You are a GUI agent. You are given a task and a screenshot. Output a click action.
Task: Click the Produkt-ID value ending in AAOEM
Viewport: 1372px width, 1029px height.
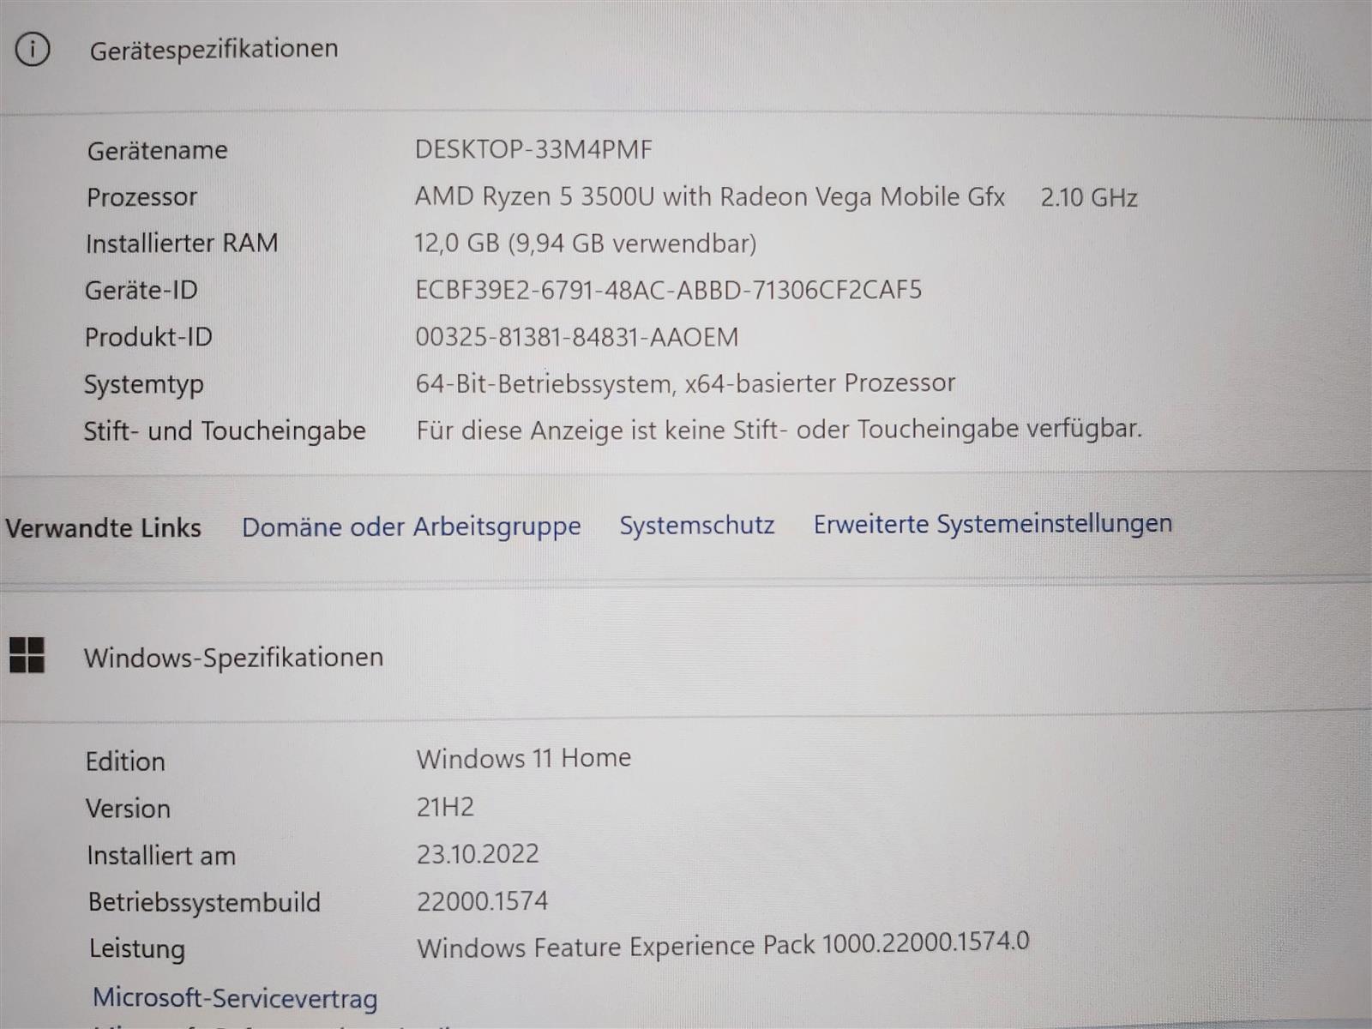point(576,337)
